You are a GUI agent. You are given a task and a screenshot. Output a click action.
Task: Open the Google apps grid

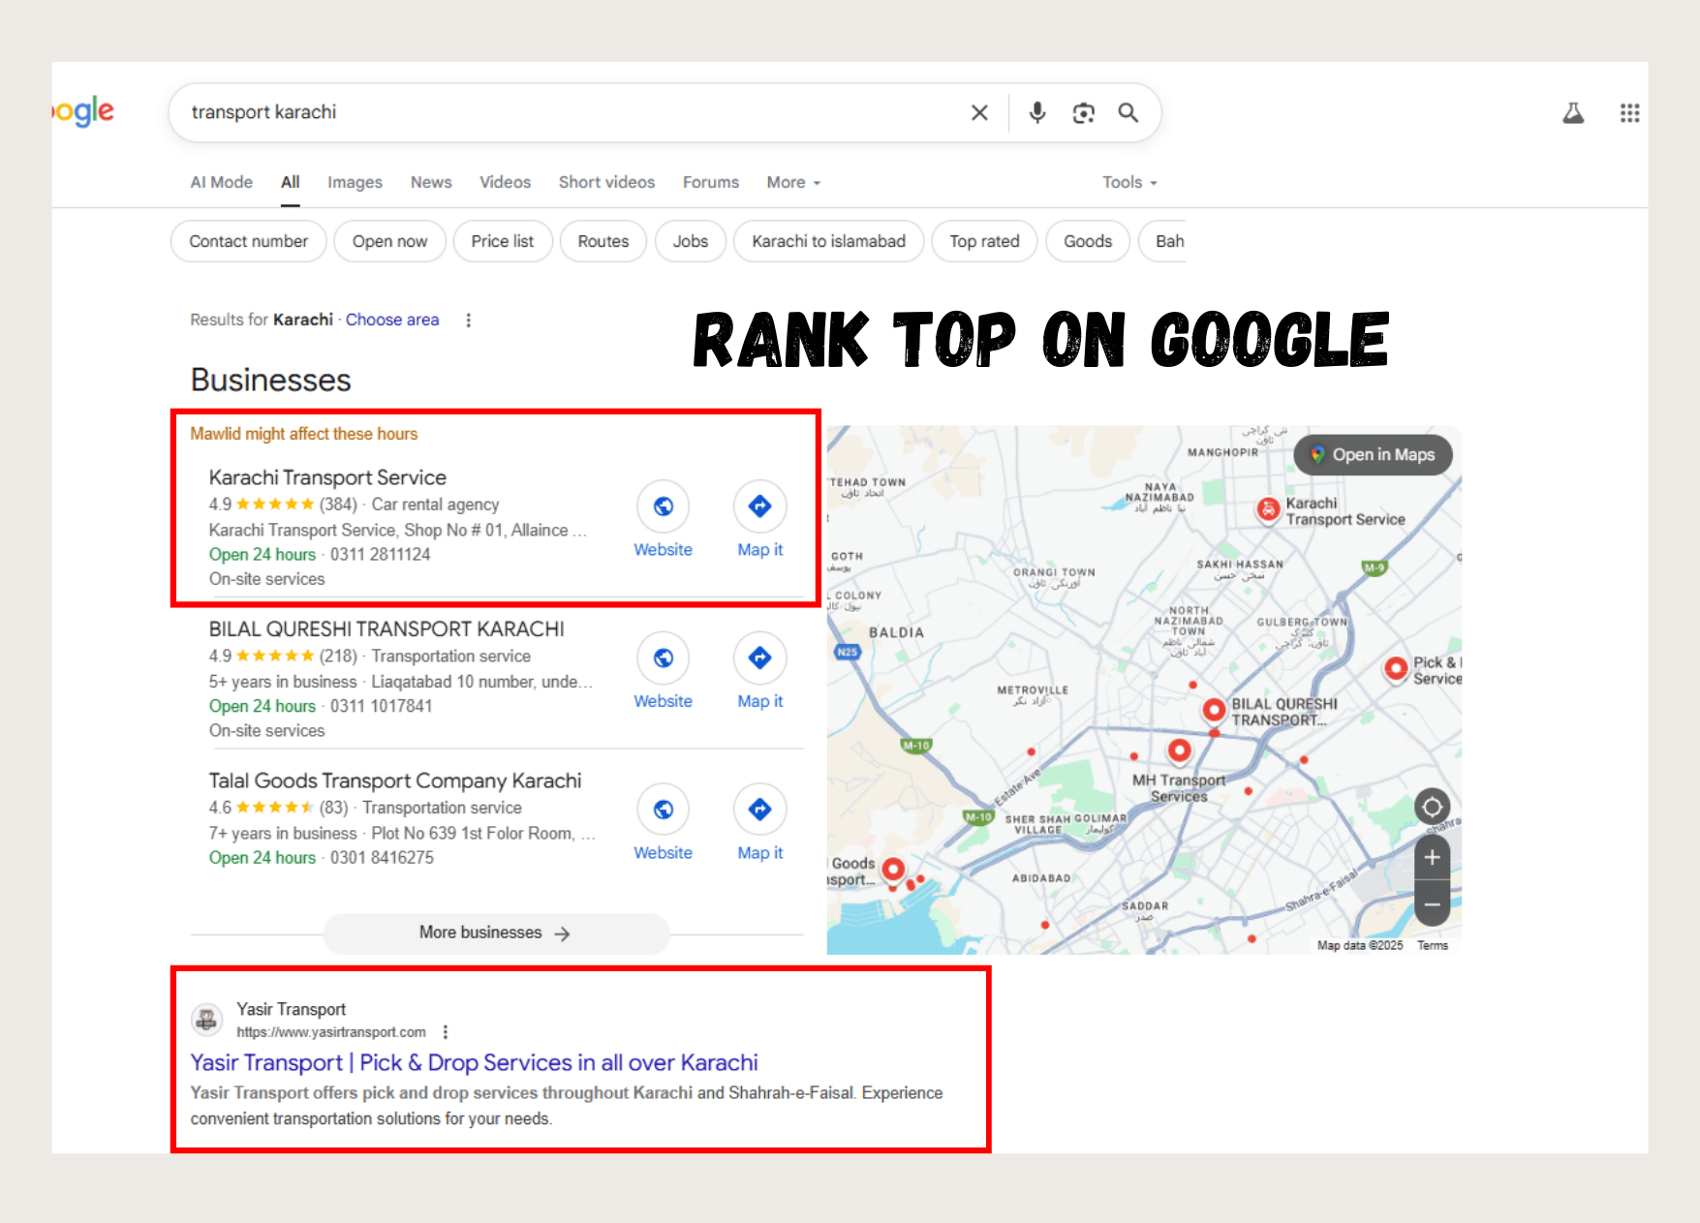[1629, 112]
